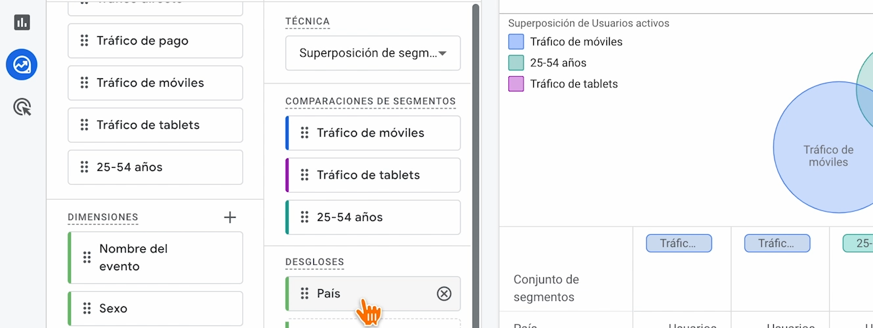
Task: Click the Tráfico de móviles legend color swatch
Action: pyautogui.click(x=516, y=42)
